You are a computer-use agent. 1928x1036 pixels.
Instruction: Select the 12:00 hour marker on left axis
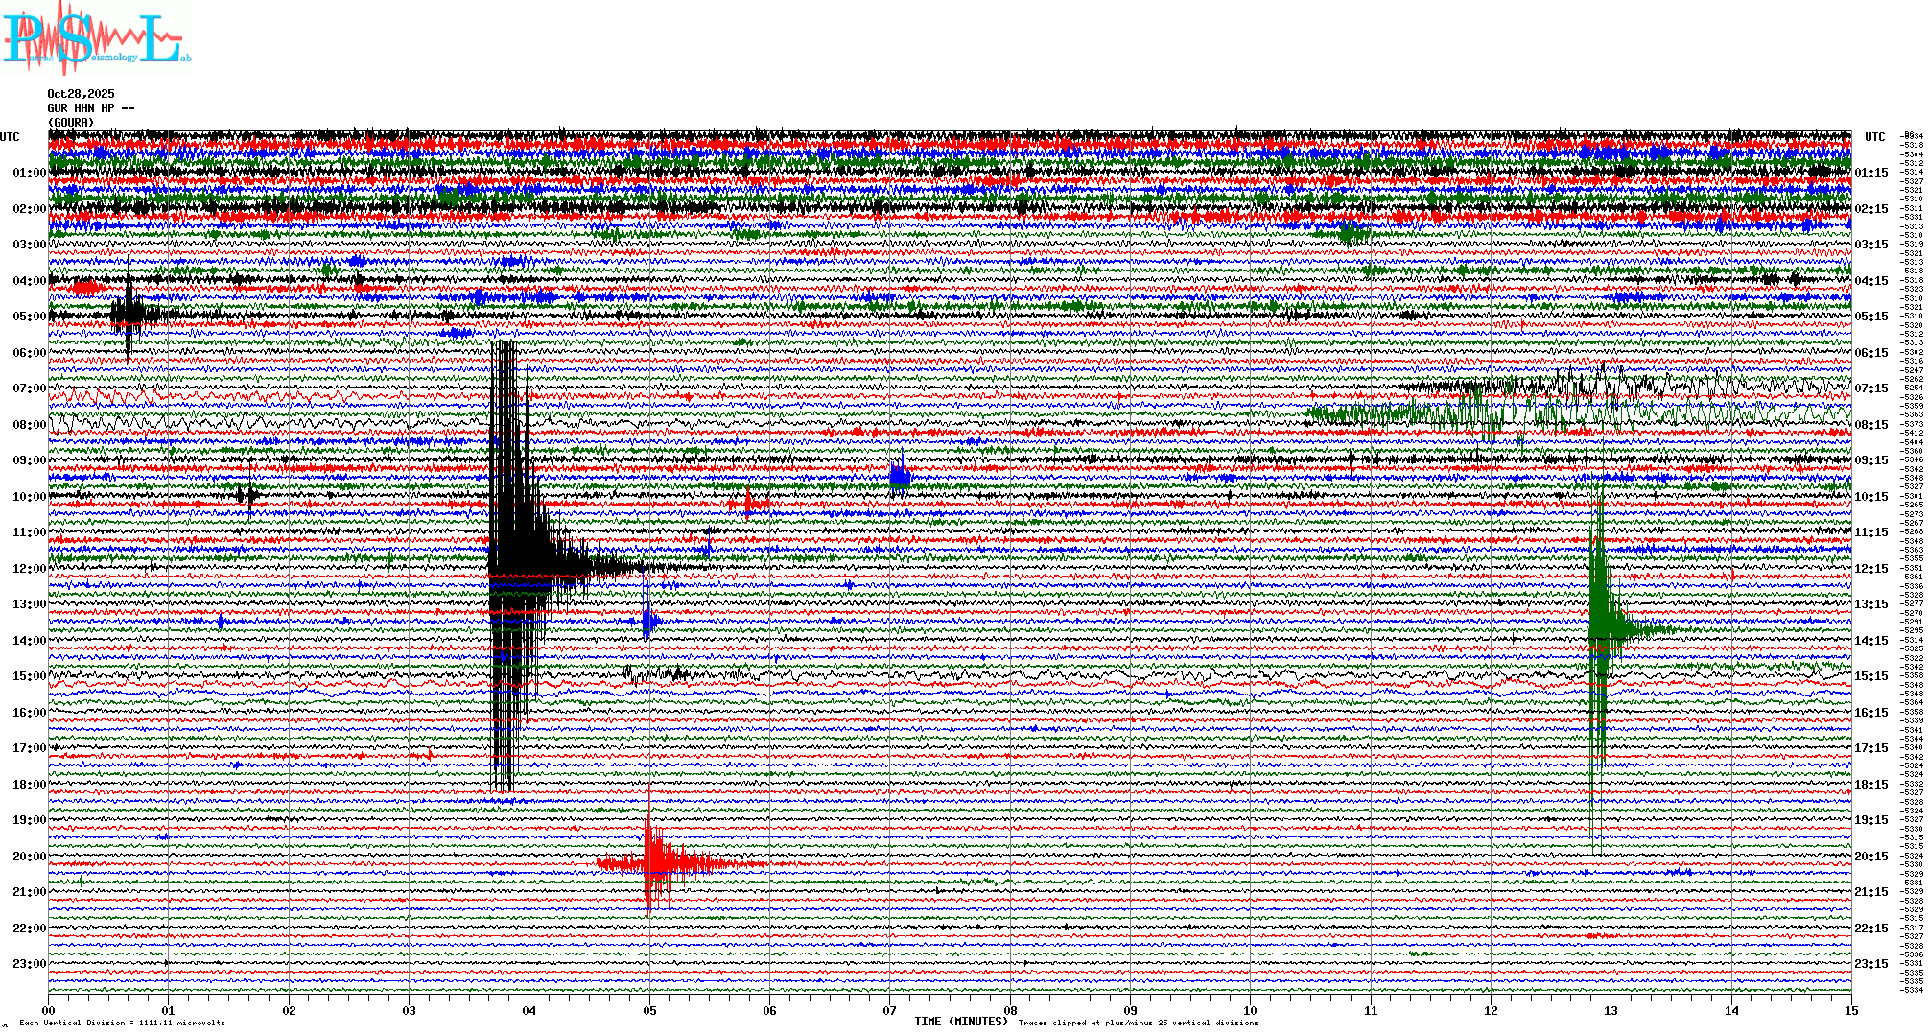point(29,569)
